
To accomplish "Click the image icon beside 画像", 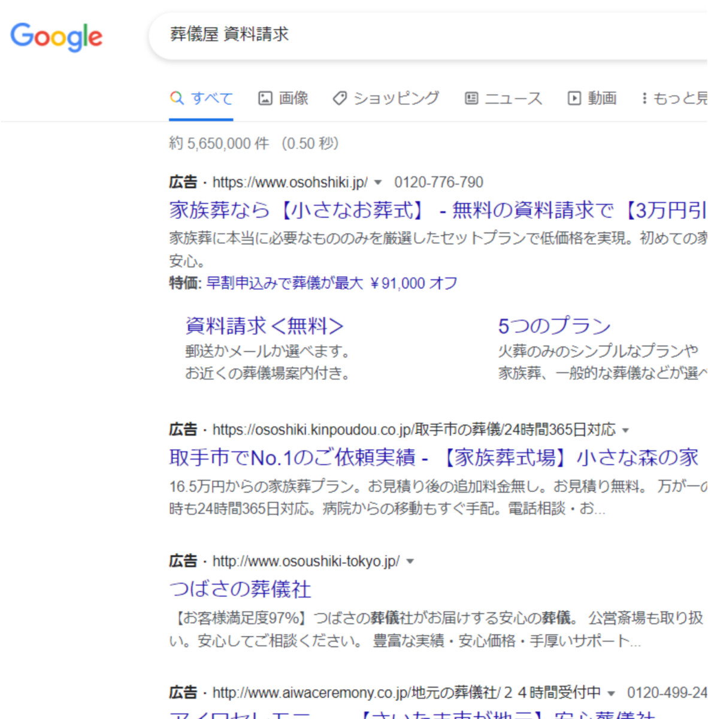I will (265, 98).
